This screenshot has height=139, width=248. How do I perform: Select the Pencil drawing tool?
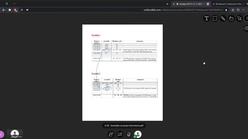[x=223, y=19]
